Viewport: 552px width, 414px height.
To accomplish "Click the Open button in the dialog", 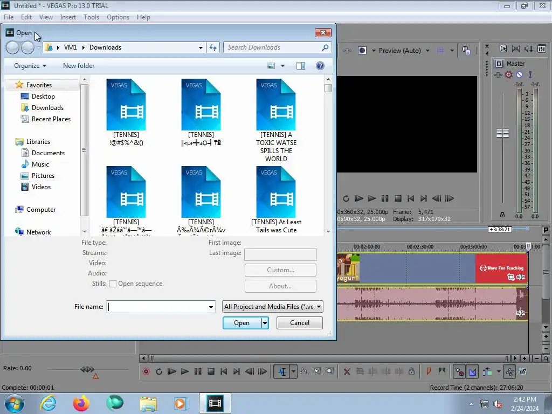I will click(242, 323).
